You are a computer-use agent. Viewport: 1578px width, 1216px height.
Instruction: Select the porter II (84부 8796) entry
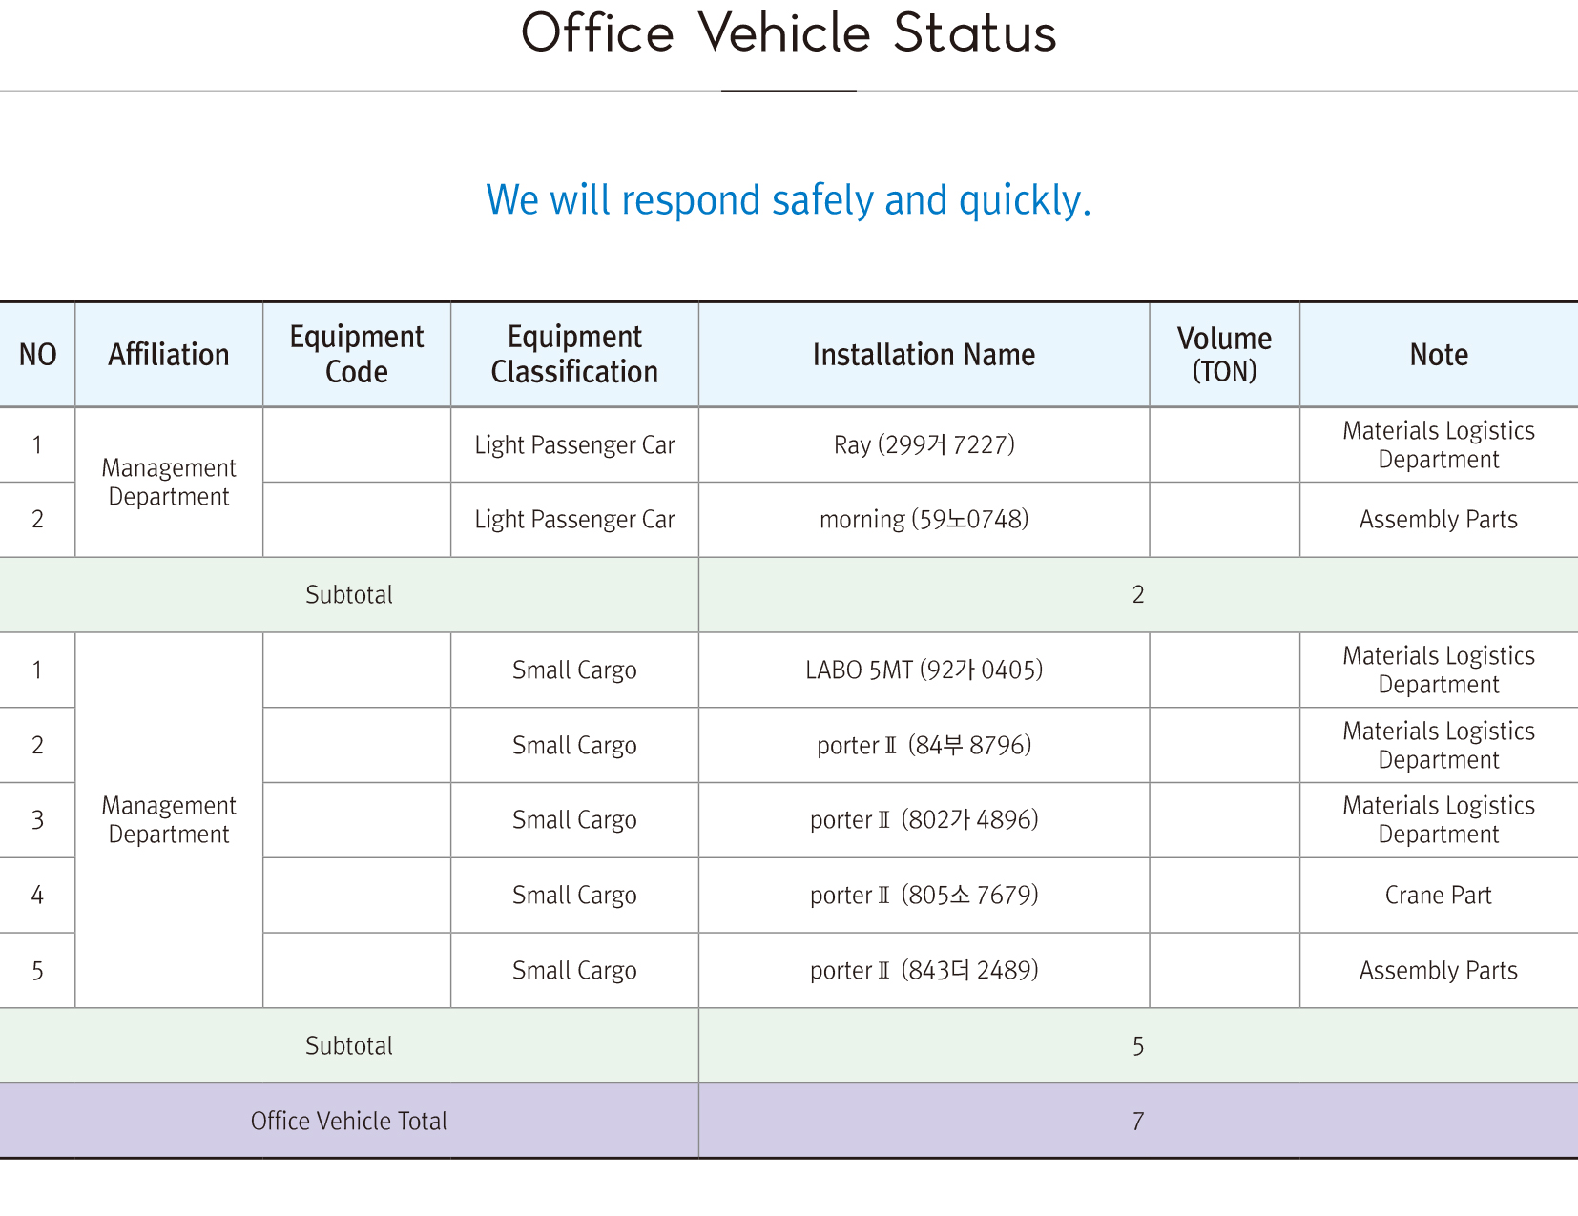coord(924,745)
